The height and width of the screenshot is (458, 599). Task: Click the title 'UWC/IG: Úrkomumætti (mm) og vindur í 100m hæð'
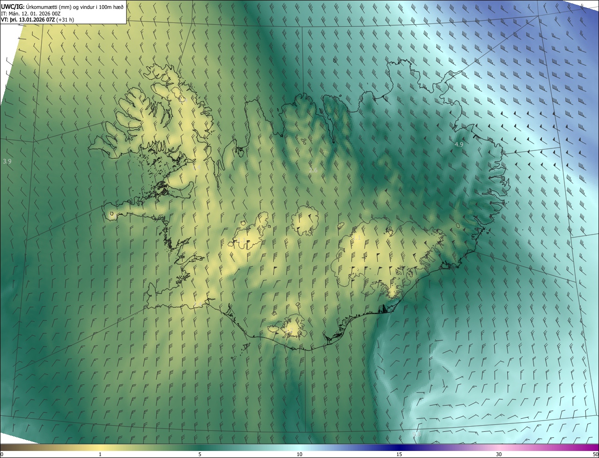pos(62,6)
